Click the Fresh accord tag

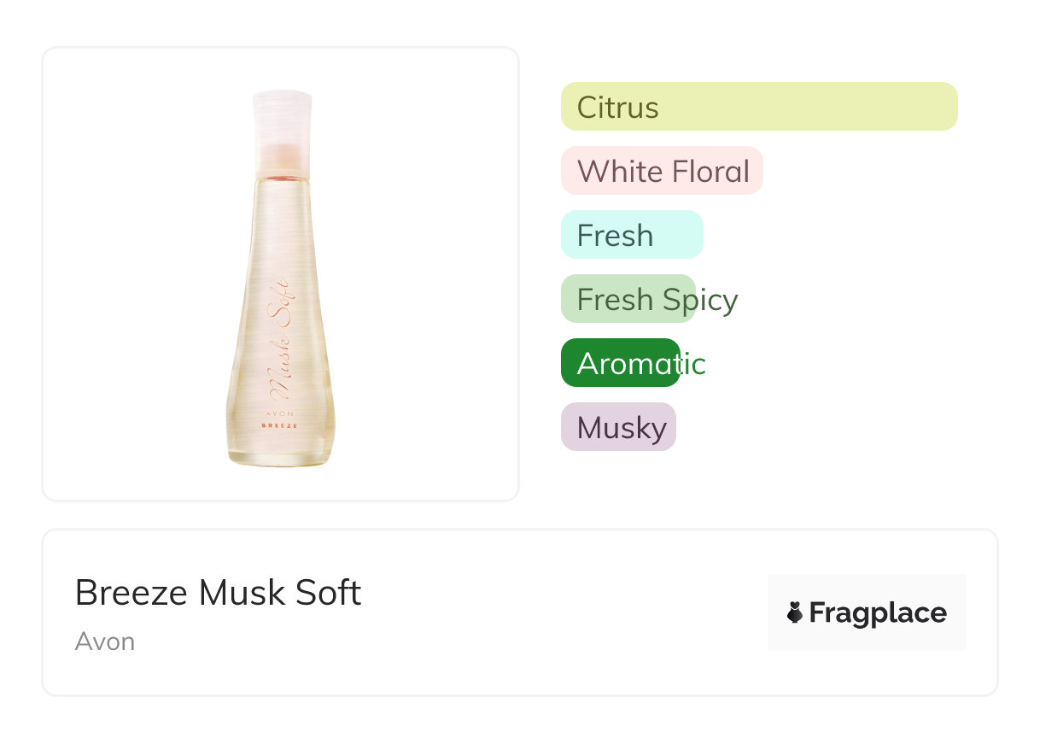tap(631, 235)
